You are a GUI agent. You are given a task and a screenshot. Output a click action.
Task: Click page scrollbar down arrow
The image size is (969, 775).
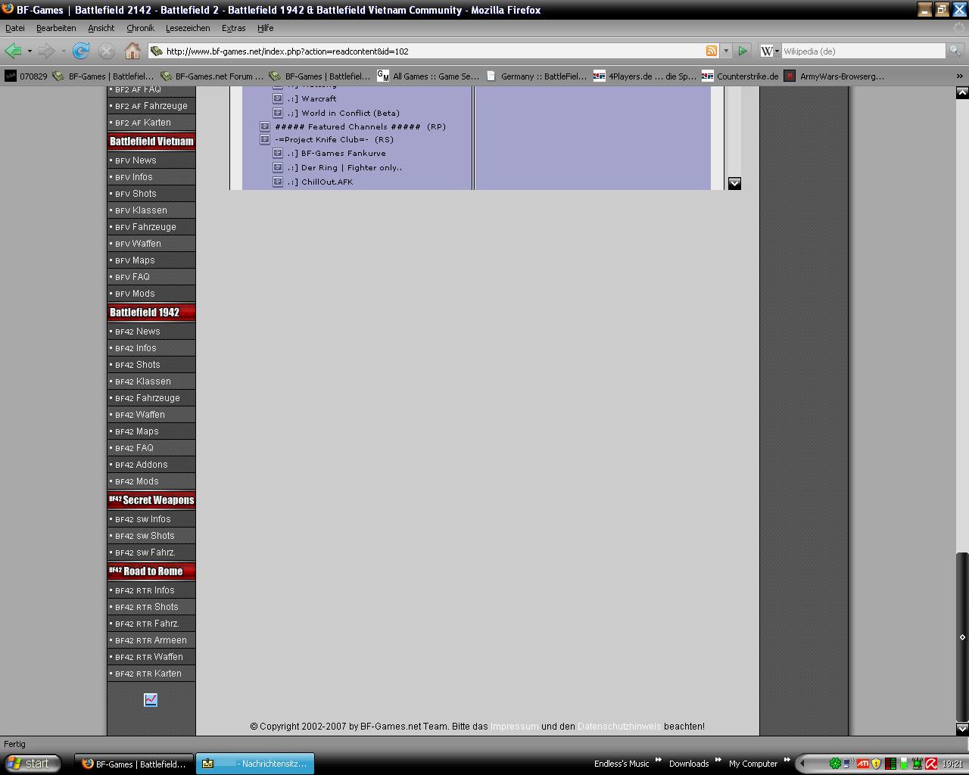(x=962, y=728)
